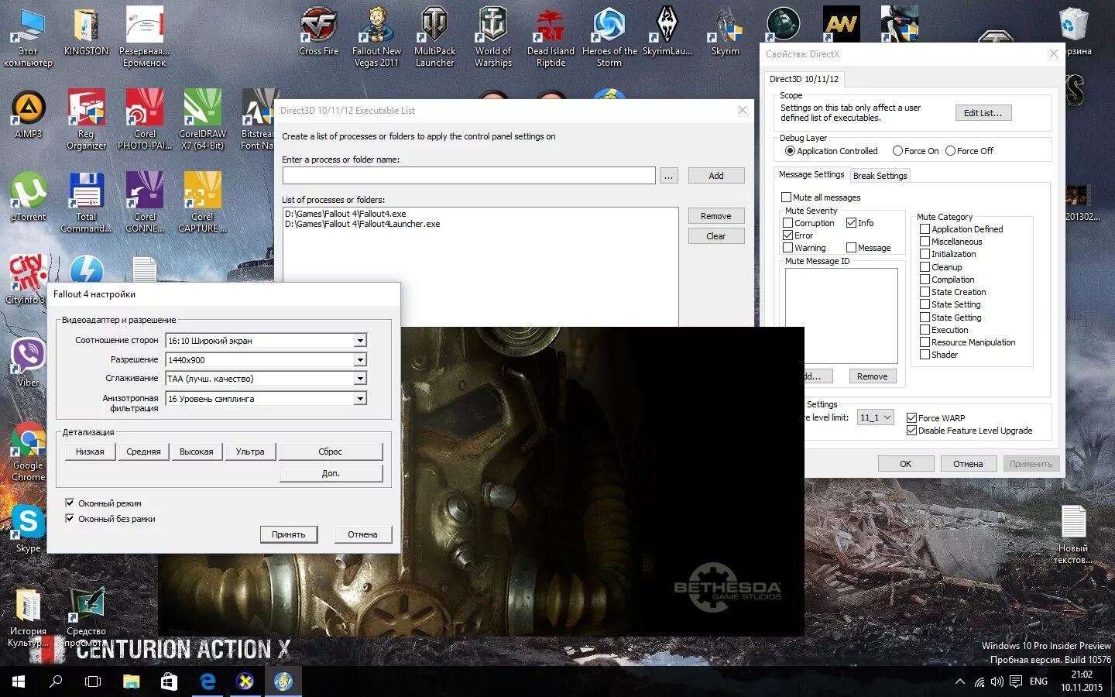Show hidden tray icons chevron
Screen dimensions: 1115x697
(960, 682)
